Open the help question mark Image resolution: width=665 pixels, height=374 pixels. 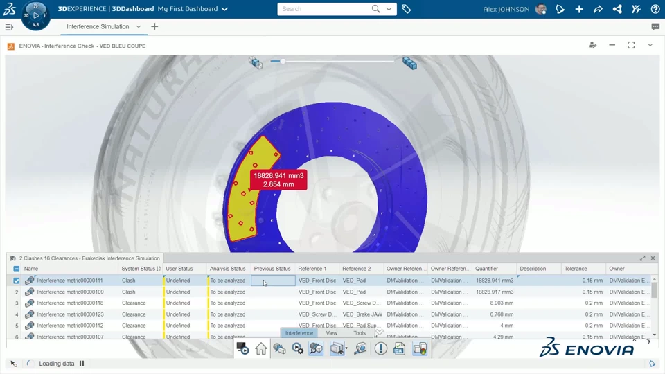coord(655,9)
